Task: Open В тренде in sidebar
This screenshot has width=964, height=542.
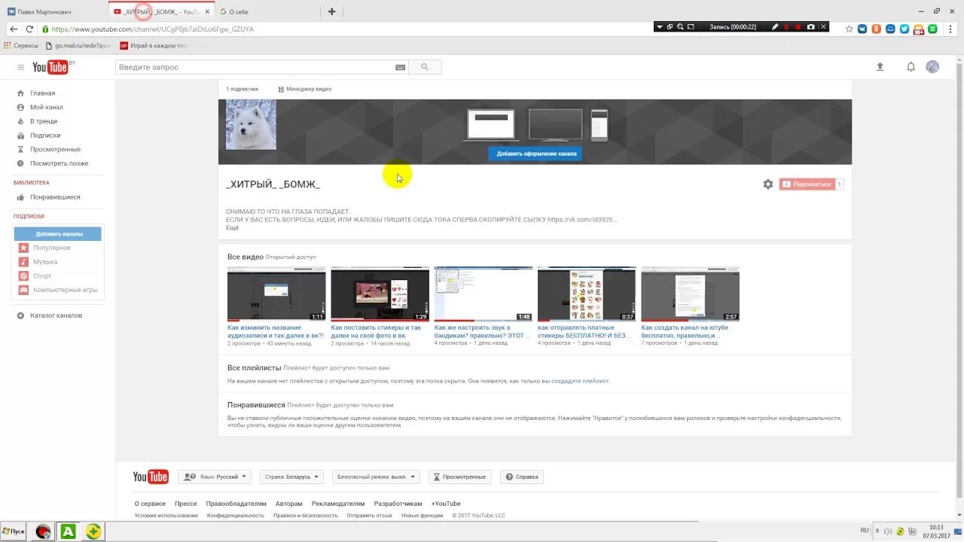Action: 44,121
